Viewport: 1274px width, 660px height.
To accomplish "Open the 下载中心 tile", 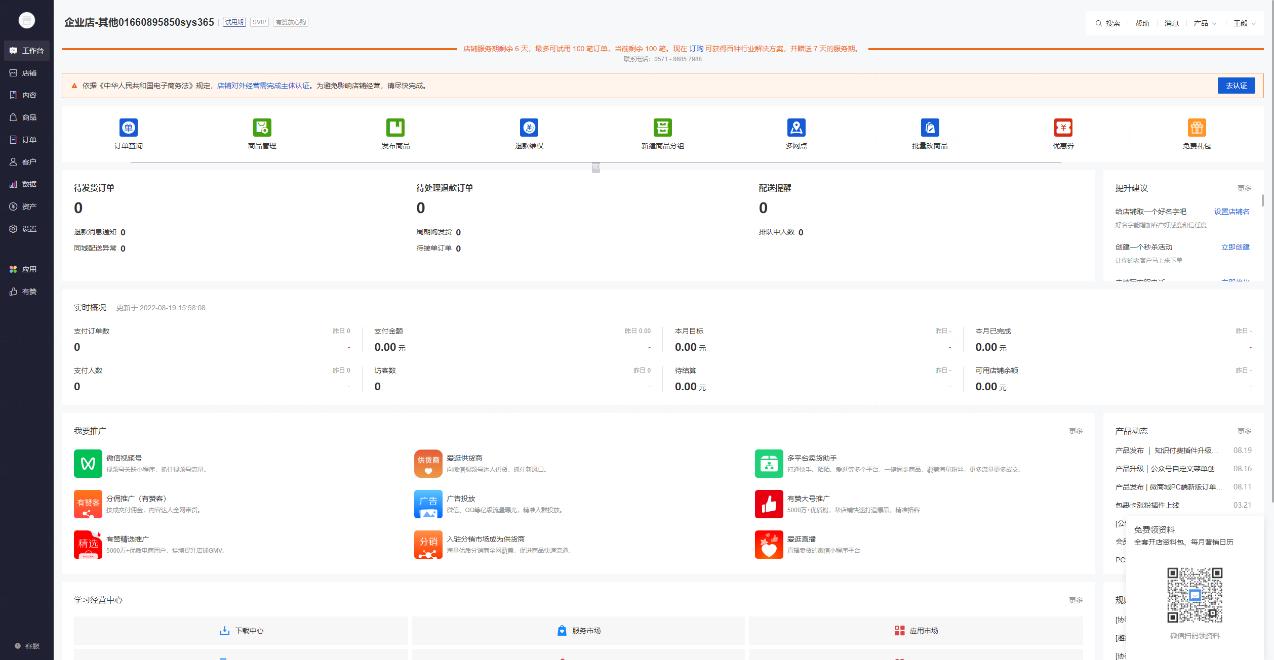I will (x=241, y=631).
